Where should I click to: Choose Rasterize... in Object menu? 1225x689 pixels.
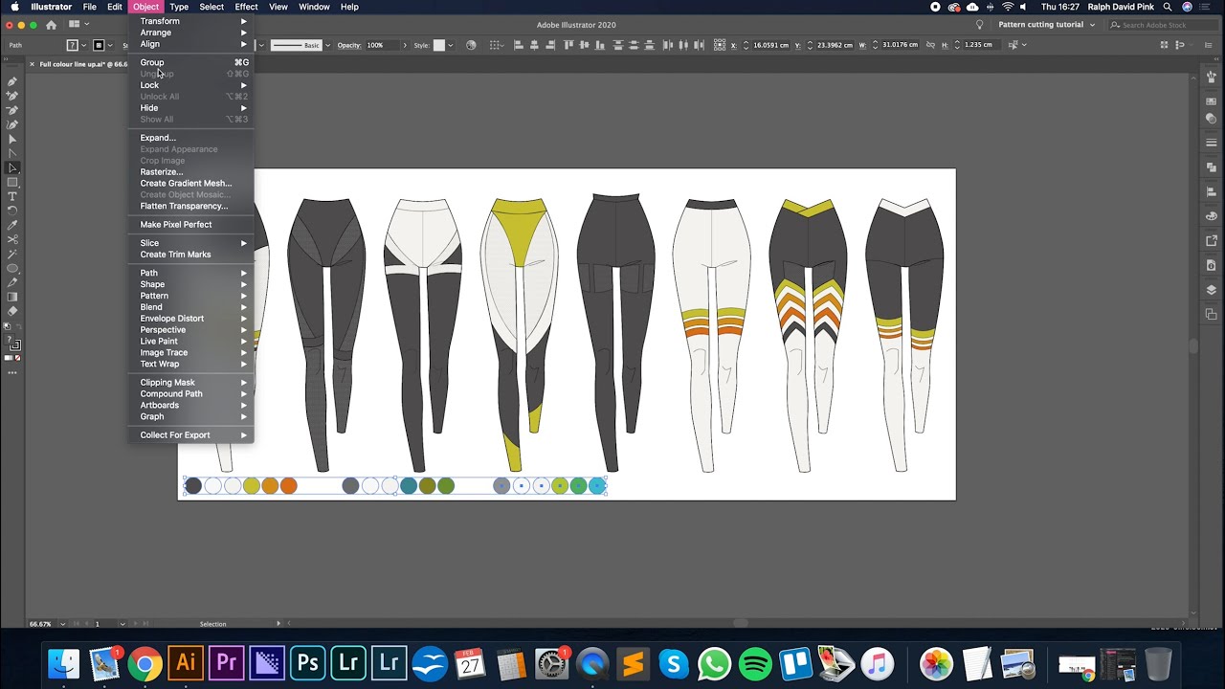191,172
